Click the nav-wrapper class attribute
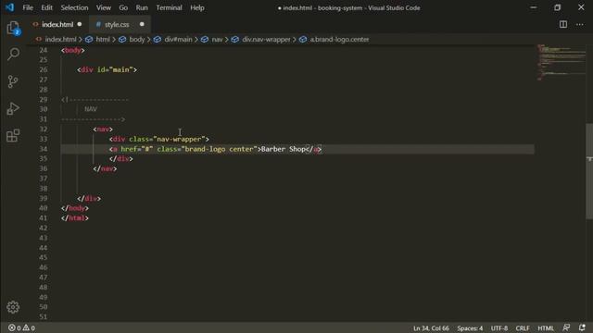The width and height of the screenshot is (593, 333). (x=167, y=139)
